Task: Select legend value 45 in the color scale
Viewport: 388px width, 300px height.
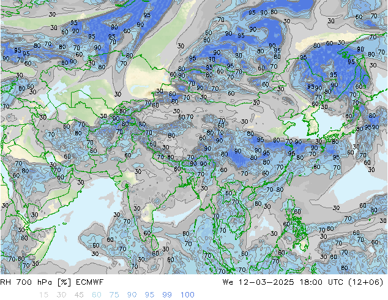Action: [x=79, y=295]
